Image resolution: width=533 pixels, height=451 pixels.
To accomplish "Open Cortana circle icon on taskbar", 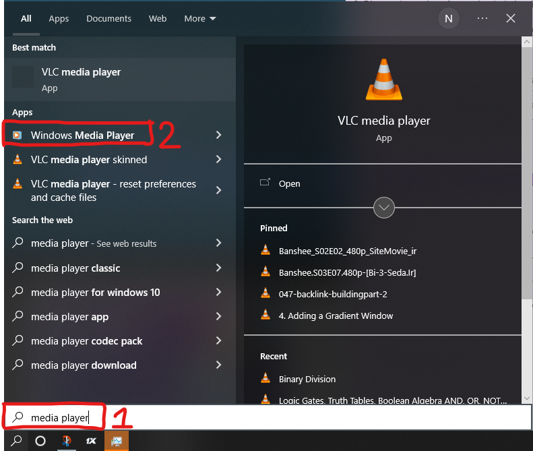I will point(40,441).
